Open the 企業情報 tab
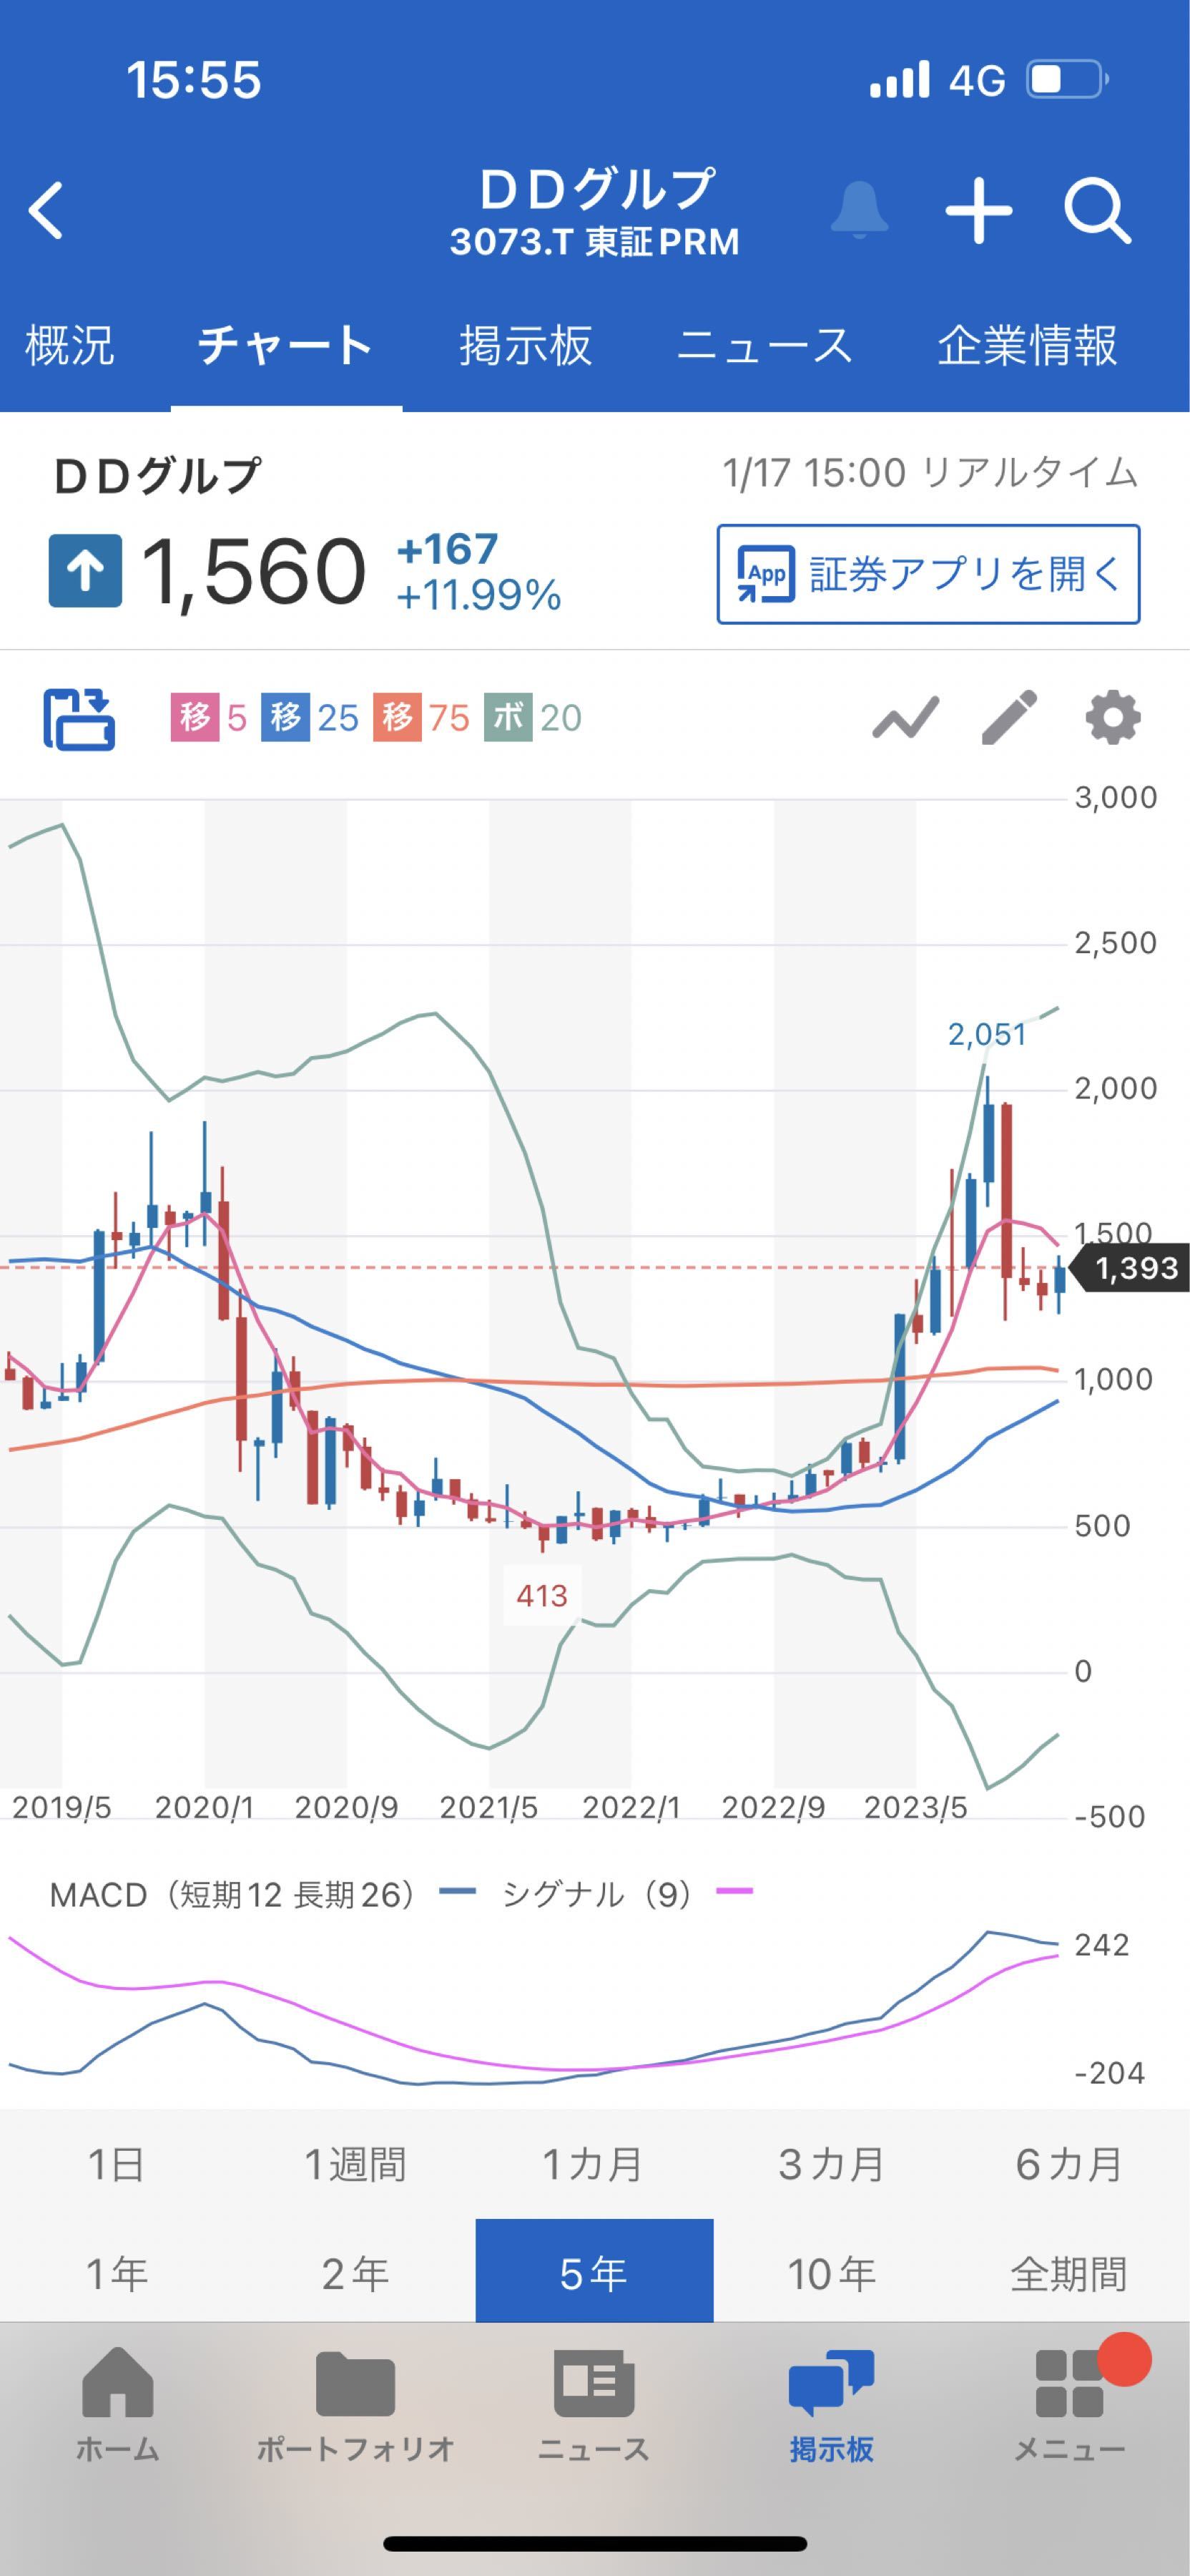Viewport: 1190px width, 2576px height. 1027,346
